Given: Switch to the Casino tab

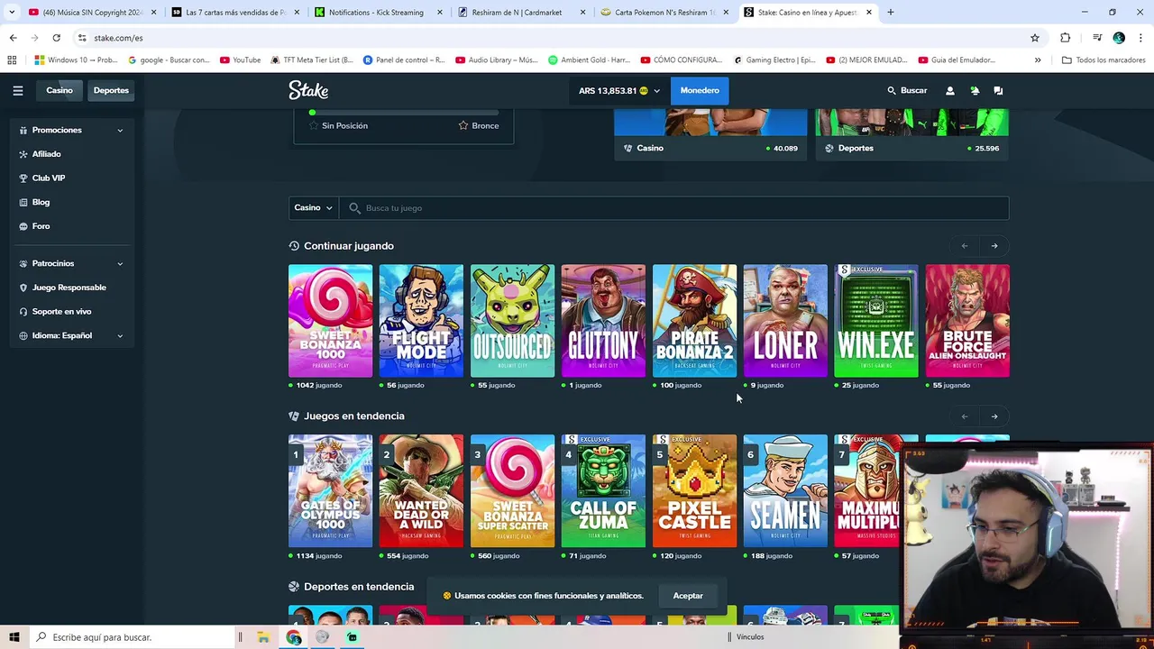Looking at the screenshot, I should point(60,90).
